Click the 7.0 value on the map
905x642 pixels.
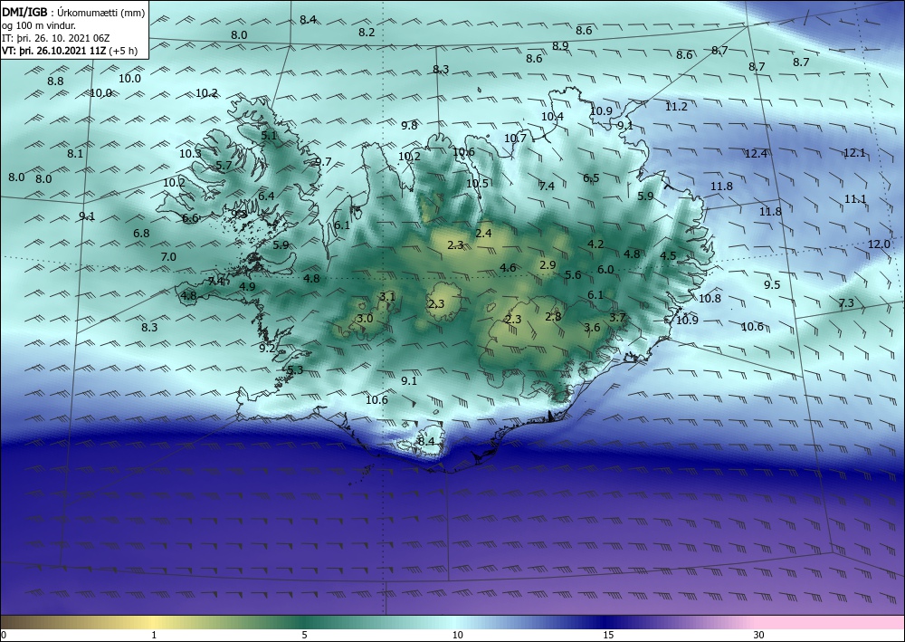[168, 257]
